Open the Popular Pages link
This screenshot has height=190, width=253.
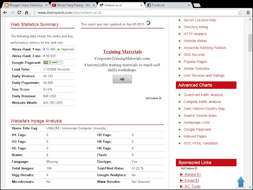pyautogui.click(x=195, y=62)
